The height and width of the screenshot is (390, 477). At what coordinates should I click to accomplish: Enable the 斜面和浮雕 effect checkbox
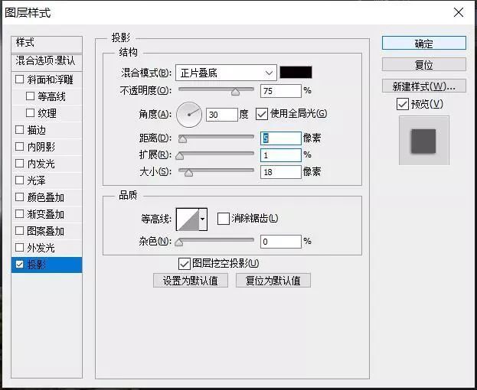point(20,80)
